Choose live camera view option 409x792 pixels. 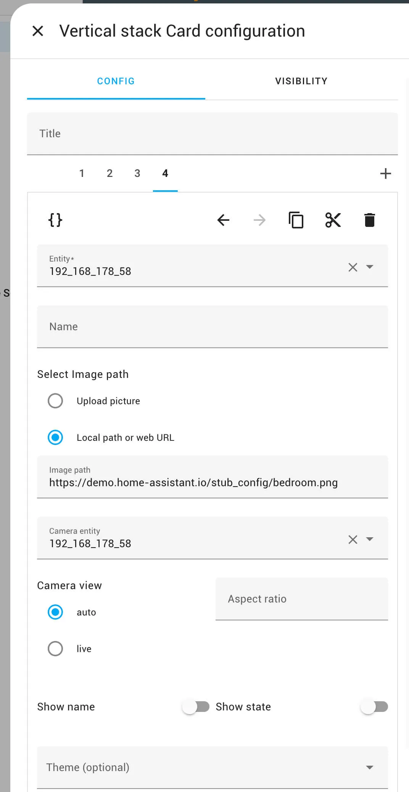[x=55, y=649]
